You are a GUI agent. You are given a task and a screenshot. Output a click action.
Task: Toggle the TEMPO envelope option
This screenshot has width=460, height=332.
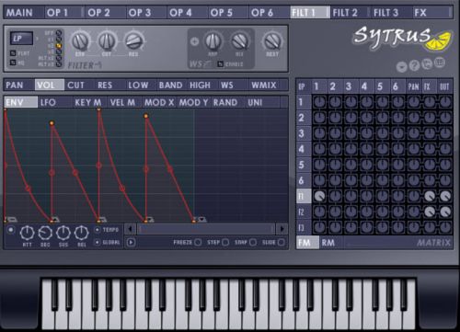click(98, 230)
